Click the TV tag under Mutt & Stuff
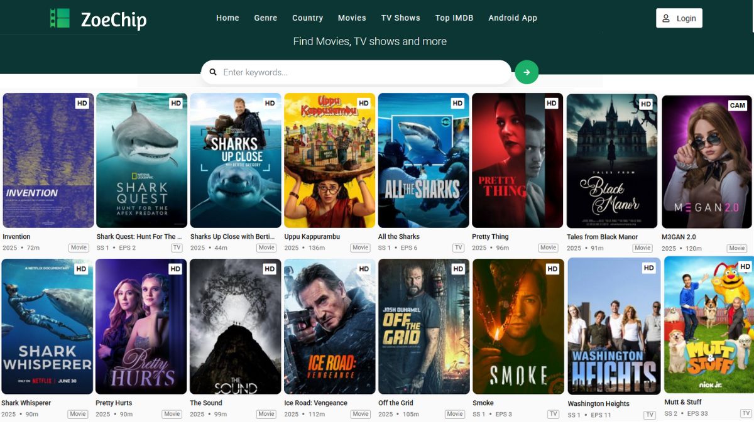The width and height of the screenshot is (754, 424). pyautogui.click(x=746, y=413)
